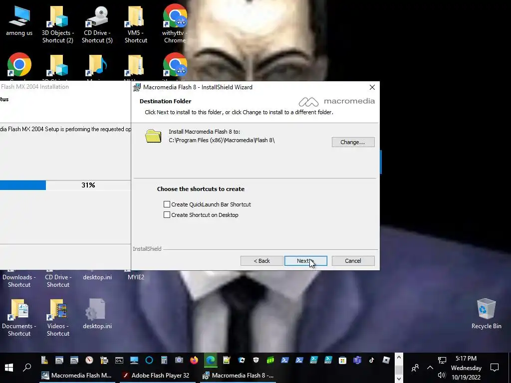Select the Documents - Shortcut desktop icon
This screenshot has height=383, width=511.
coord(19,318)
